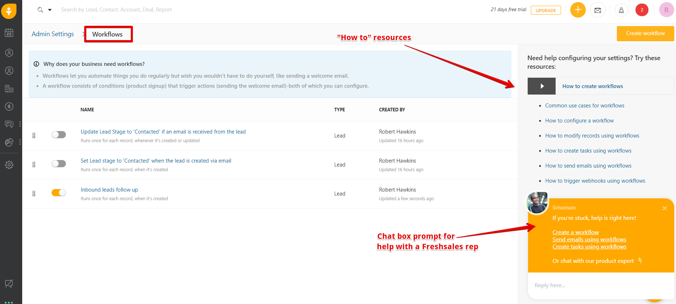Viewport: 676px width, 304px height.
Task: Open Admin Settings gear icon in sidebar
Action: point(9,165)
